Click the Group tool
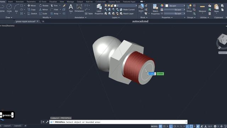The width and height of the screenshot is (227, 128). point(189,8)
